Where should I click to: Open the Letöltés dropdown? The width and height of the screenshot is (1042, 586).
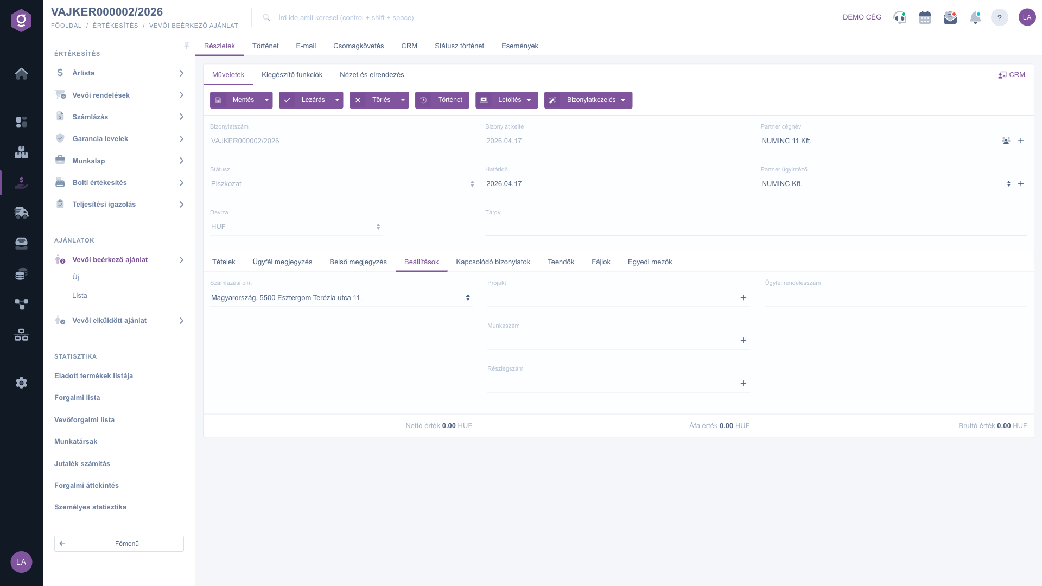coord(507,100)
